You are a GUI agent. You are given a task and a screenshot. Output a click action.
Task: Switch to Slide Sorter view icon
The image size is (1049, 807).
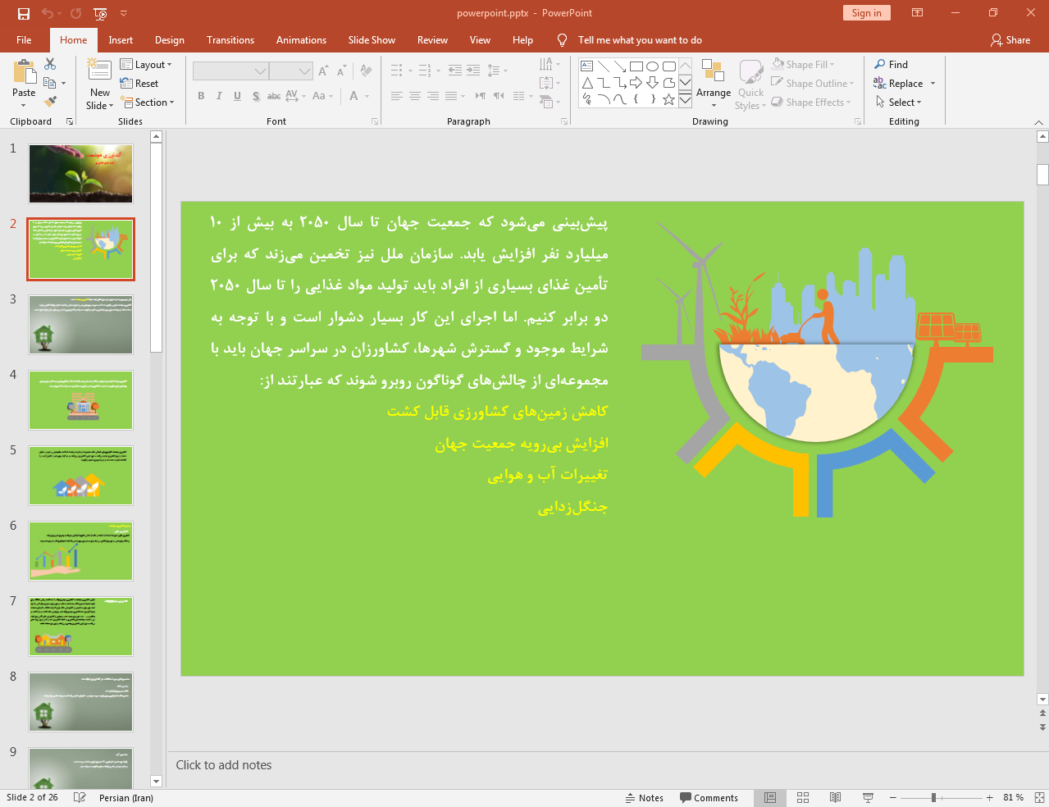(803, 797)
